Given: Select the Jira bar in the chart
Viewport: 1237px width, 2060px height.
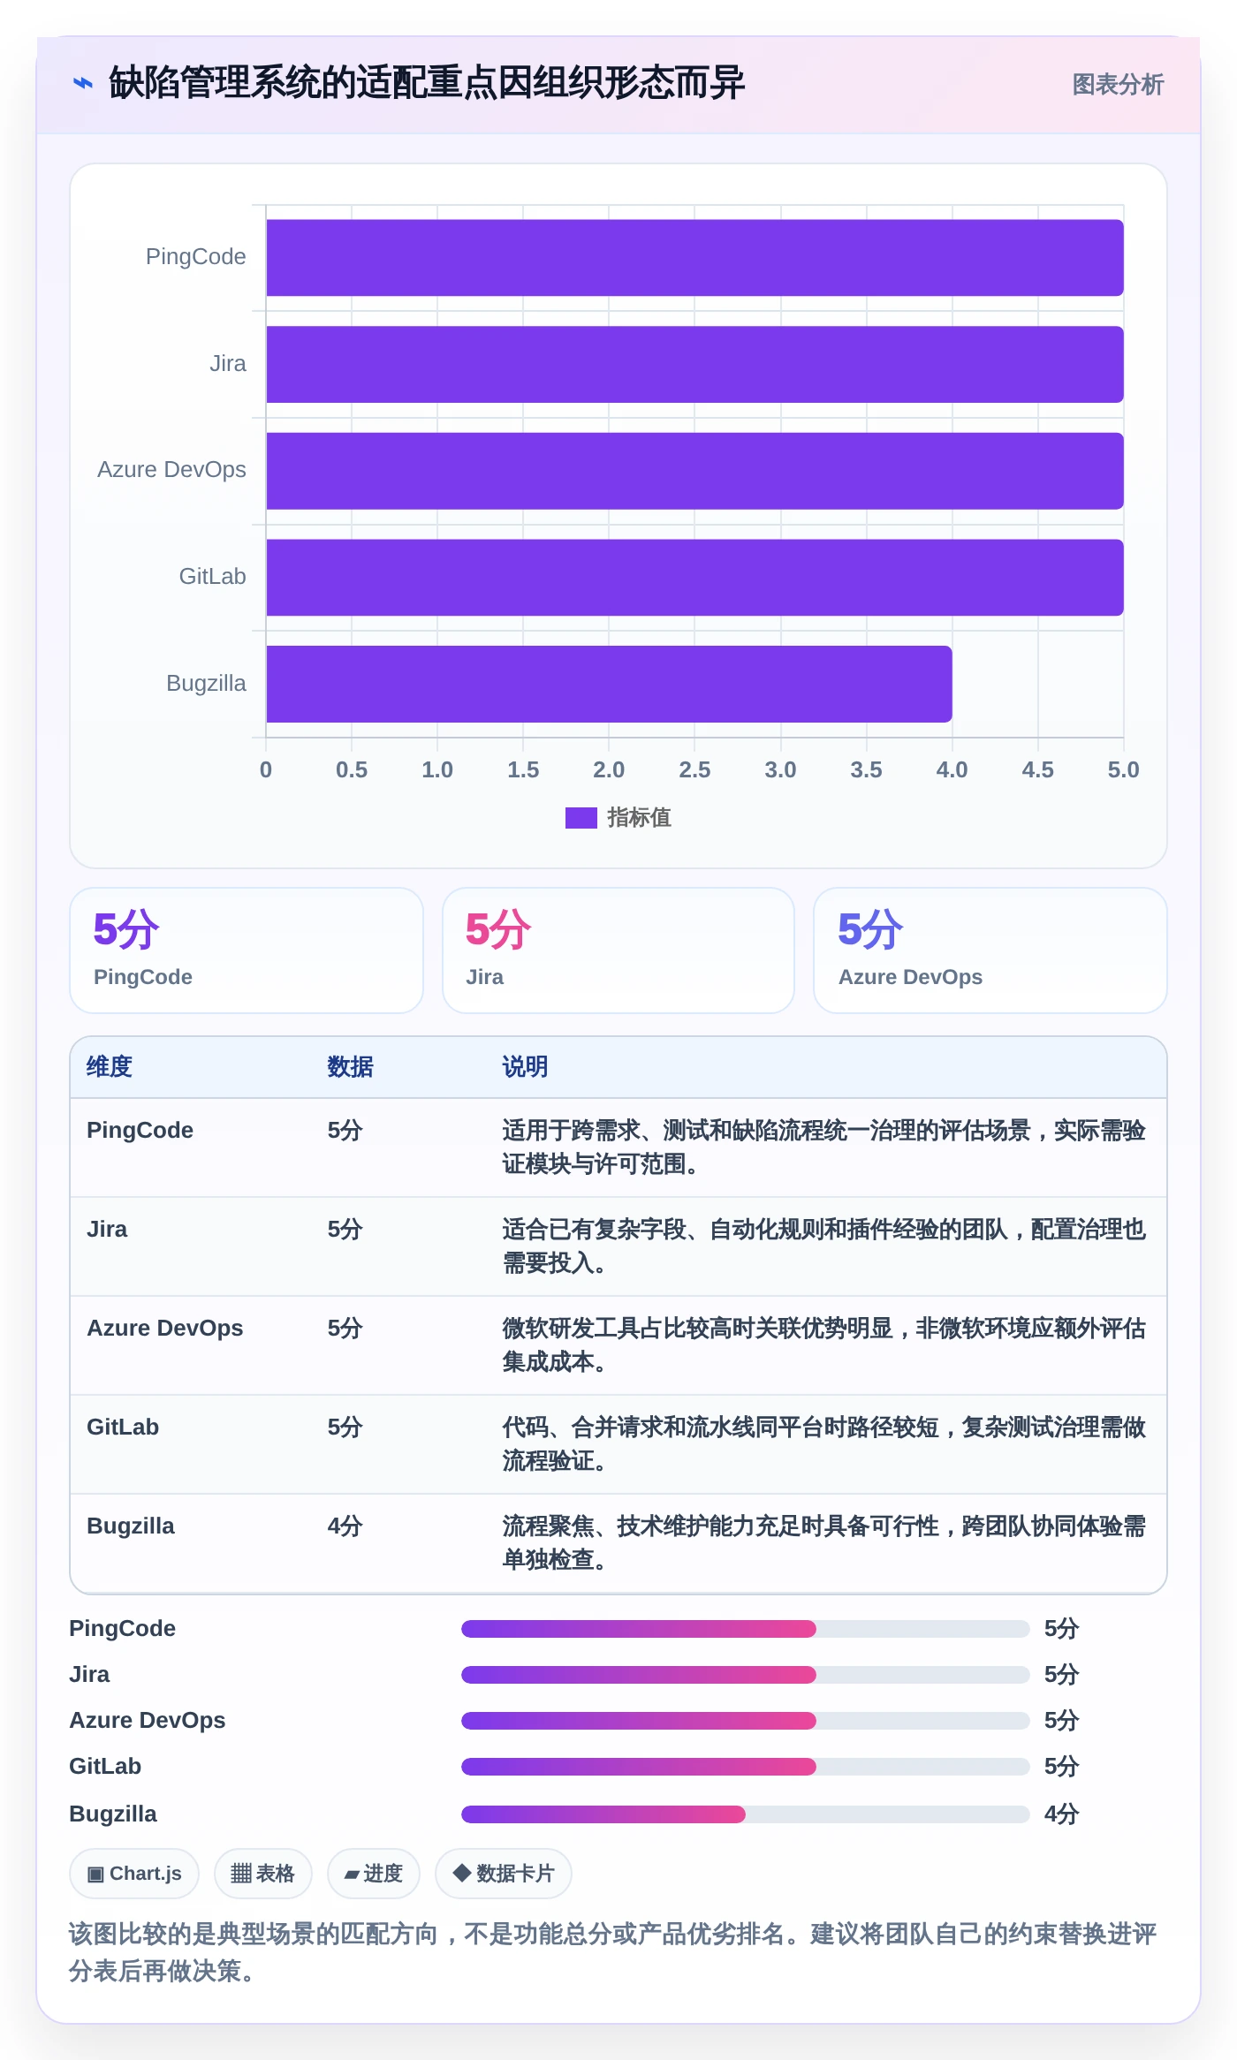Looking at the screenshot, I should pos(694,364).
